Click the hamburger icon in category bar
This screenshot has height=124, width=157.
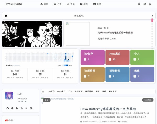43,92
